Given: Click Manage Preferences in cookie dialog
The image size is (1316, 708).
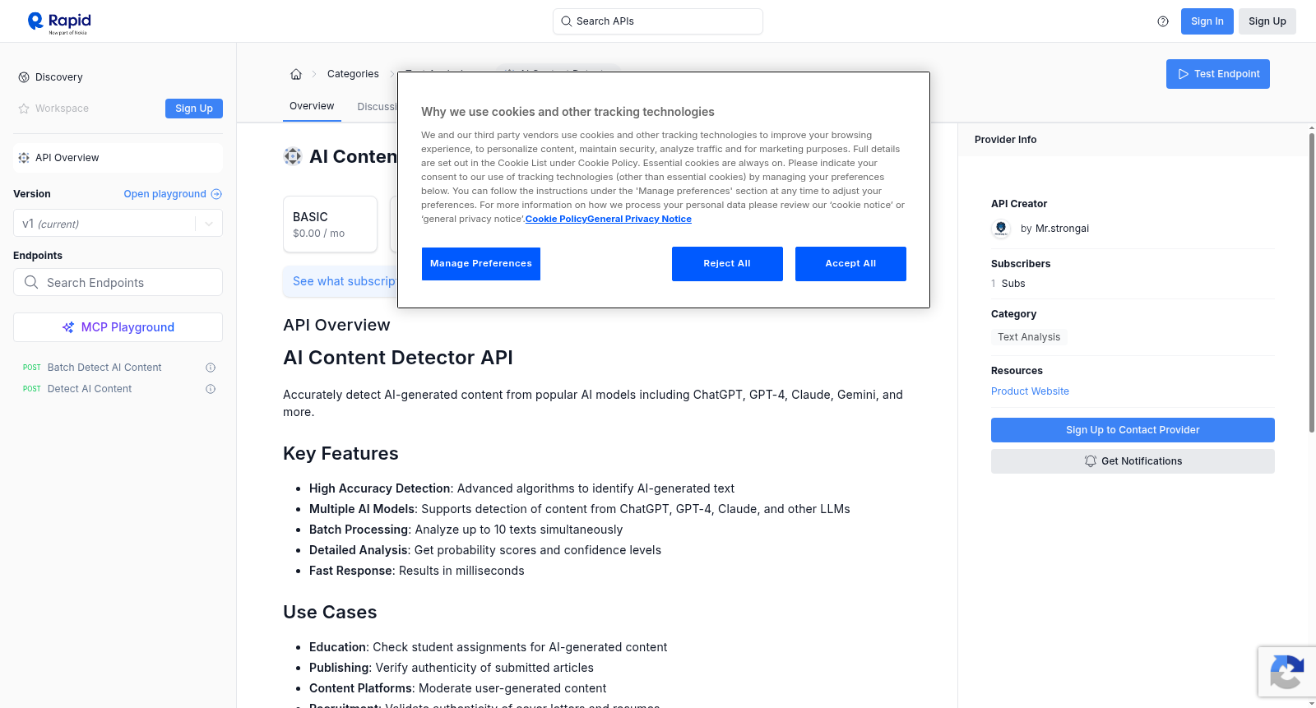Looking at the screenshot, I should pyautogui.click(x=481, y=264).
